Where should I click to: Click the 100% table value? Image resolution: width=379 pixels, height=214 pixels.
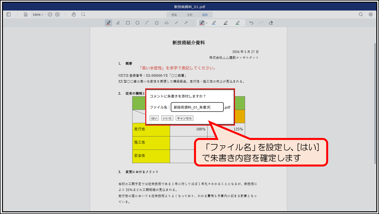coord(201,129)
